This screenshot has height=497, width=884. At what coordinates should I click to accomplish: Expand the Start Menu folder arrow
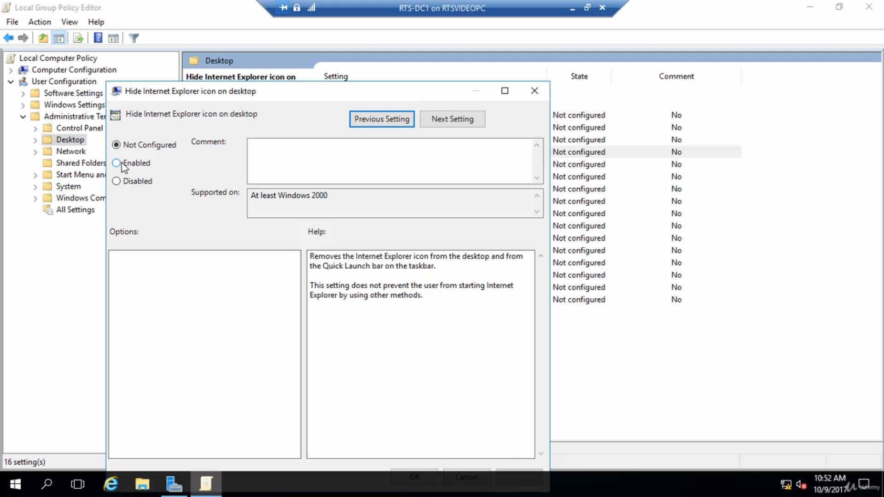pyautogui.click(x=35, y=175)
